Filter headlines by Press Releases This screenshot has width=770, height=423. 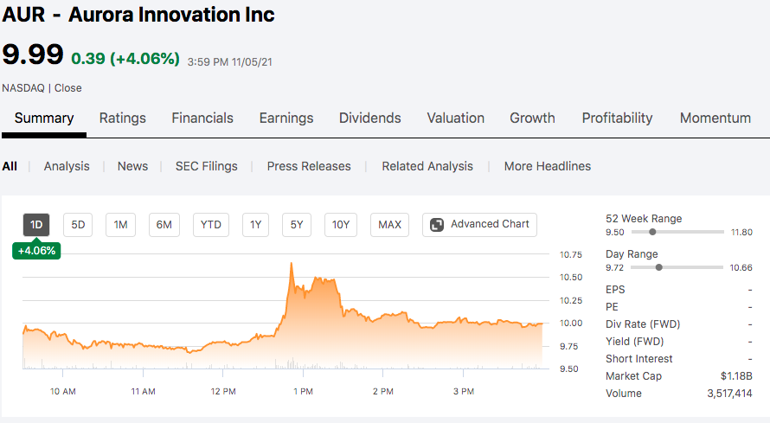tap(309, 166)
